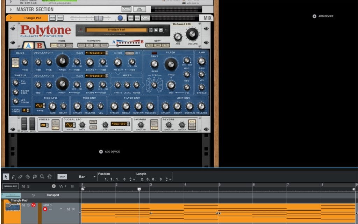Toggle the SNAP button on sequencer
Image resolution: width=358 pixels, height=224 pixels.
tap(62, 177)
